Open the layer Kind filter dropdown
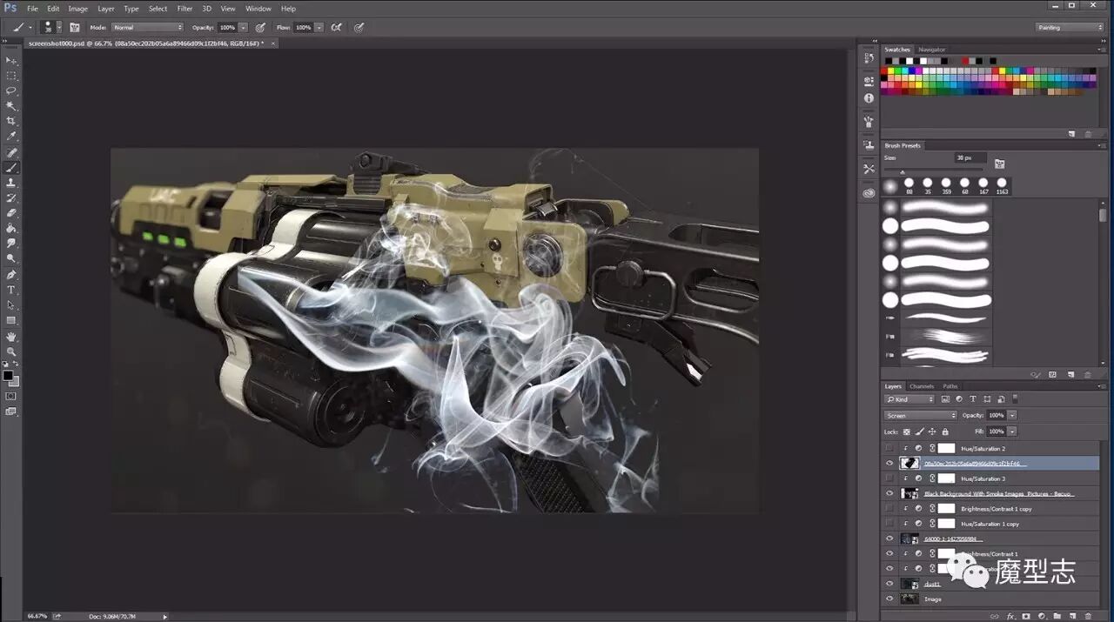This screenshot has width=1114, height=622. pos(909,399)
